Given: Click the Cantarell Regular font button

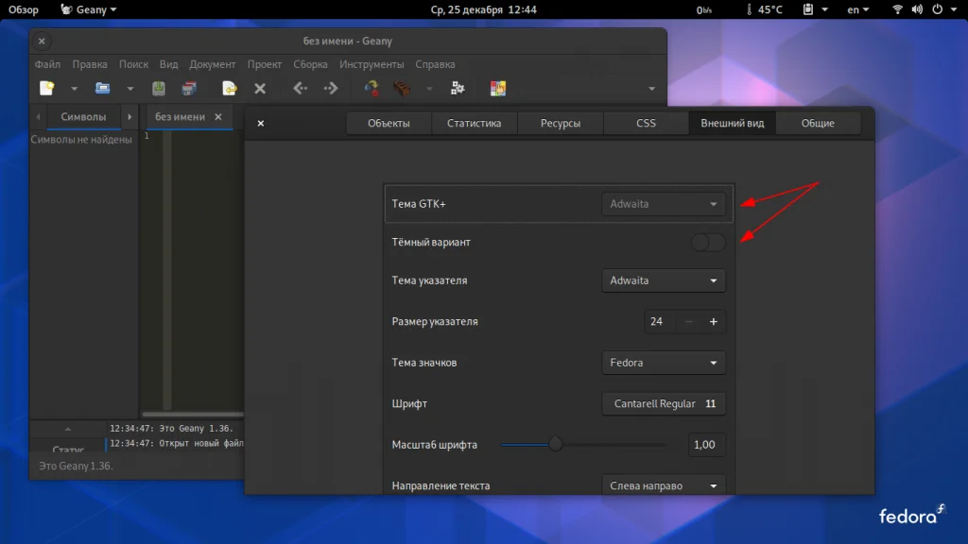Looking at the screenshot, I should [664, 403].
